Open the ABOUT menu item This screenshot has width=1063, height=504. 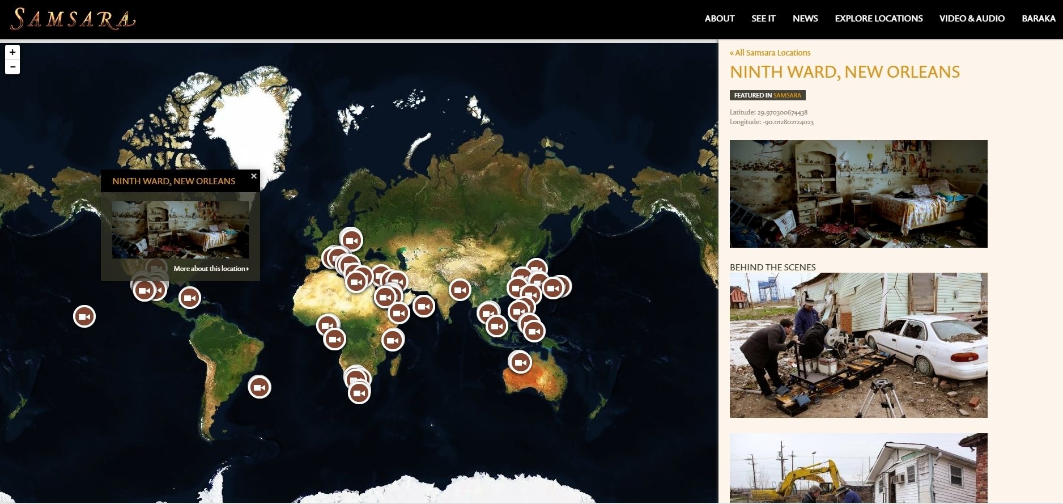click(720, 18)
